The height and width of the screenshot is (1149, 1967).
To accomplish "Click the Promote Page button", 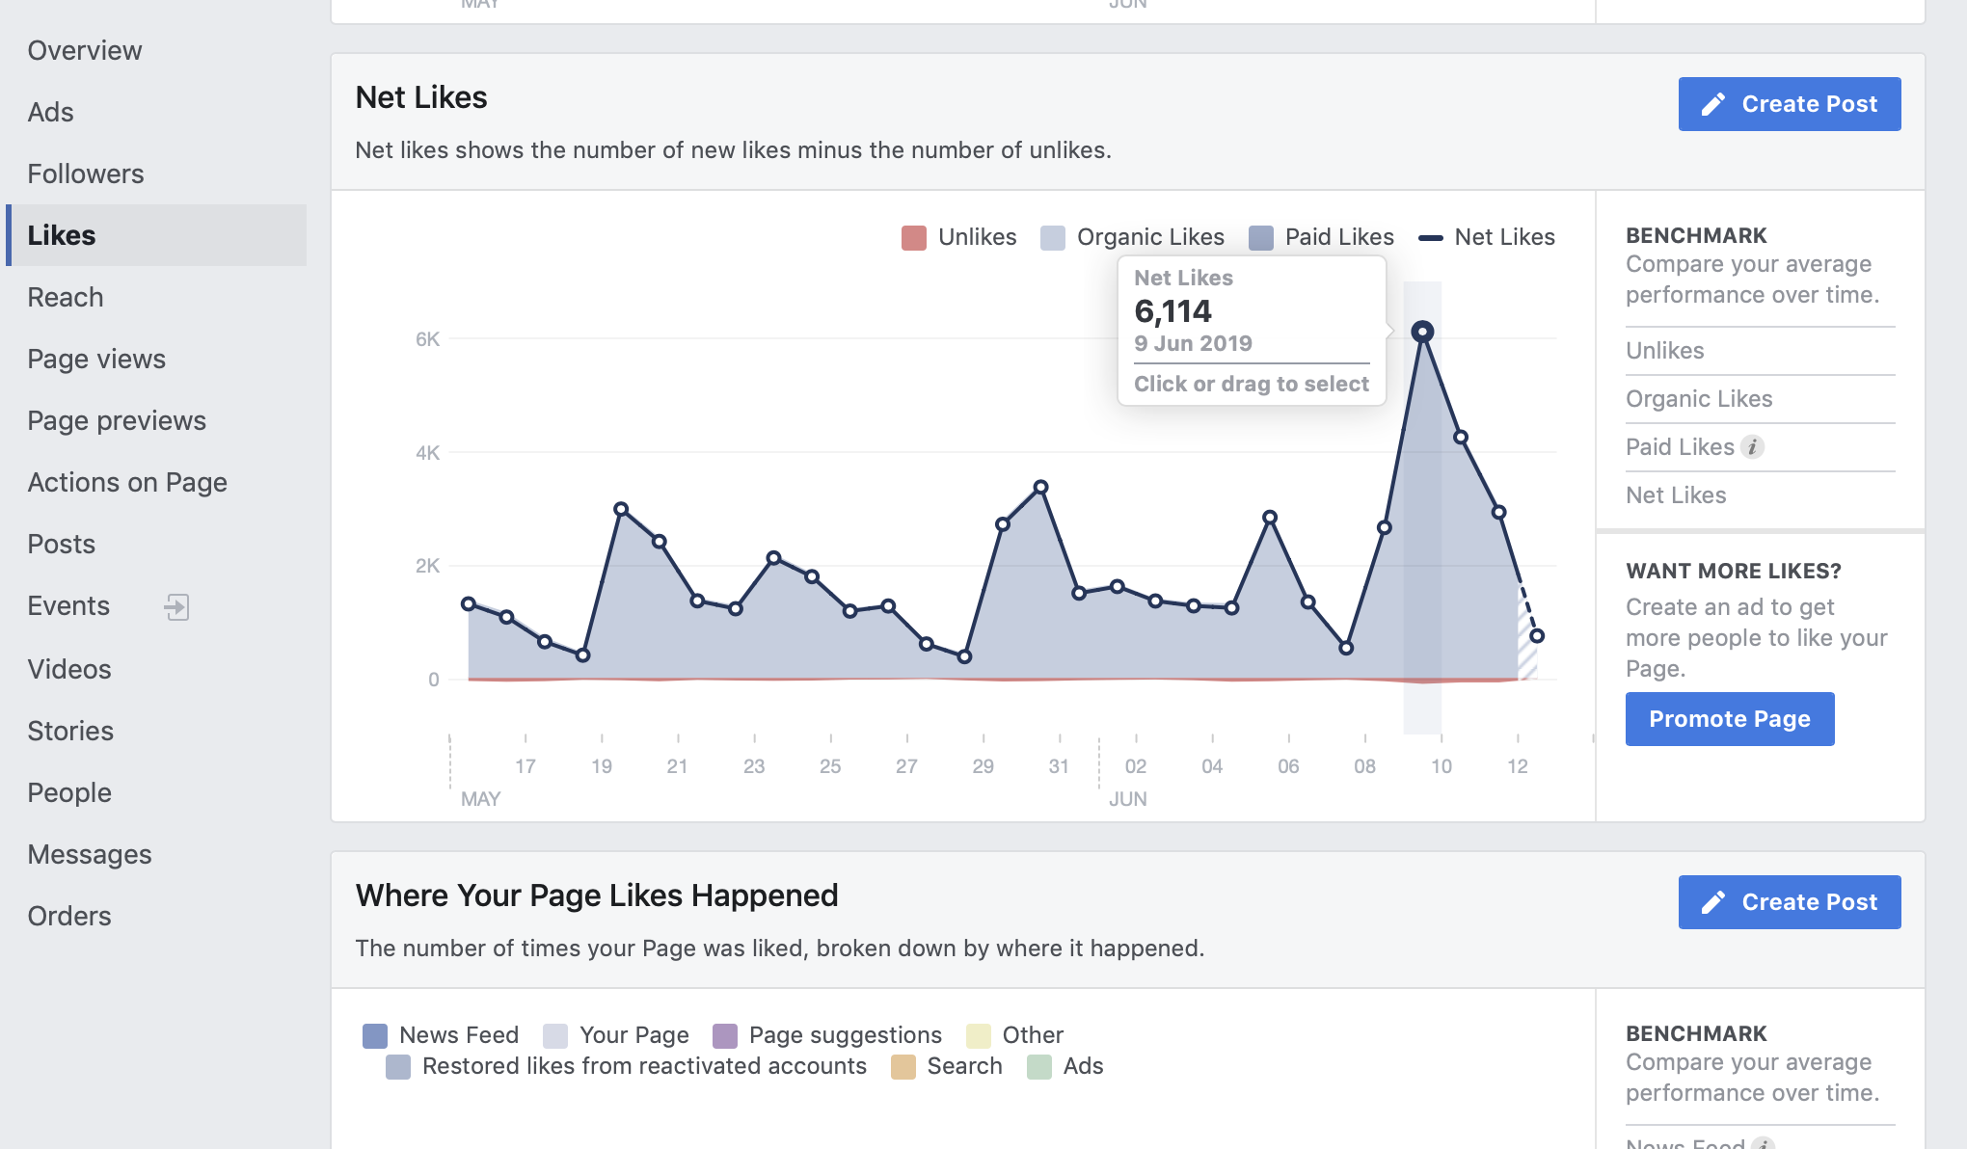I will (1730, 719).
